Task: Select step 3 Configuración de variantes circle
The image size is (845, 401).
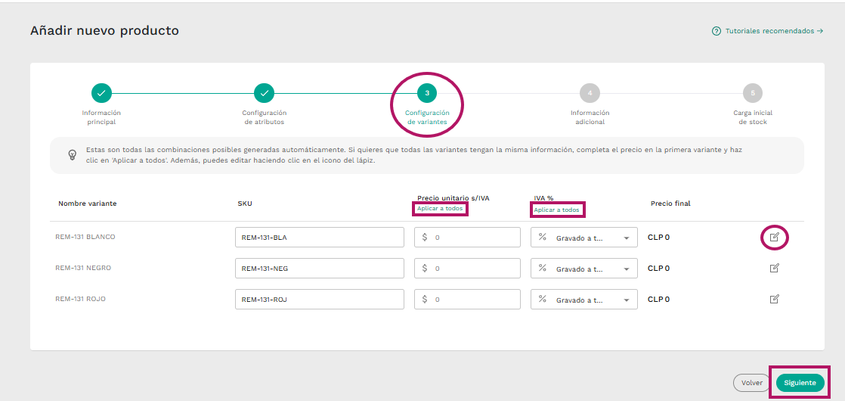Action: pyautogui.click(x=427, y=93)
